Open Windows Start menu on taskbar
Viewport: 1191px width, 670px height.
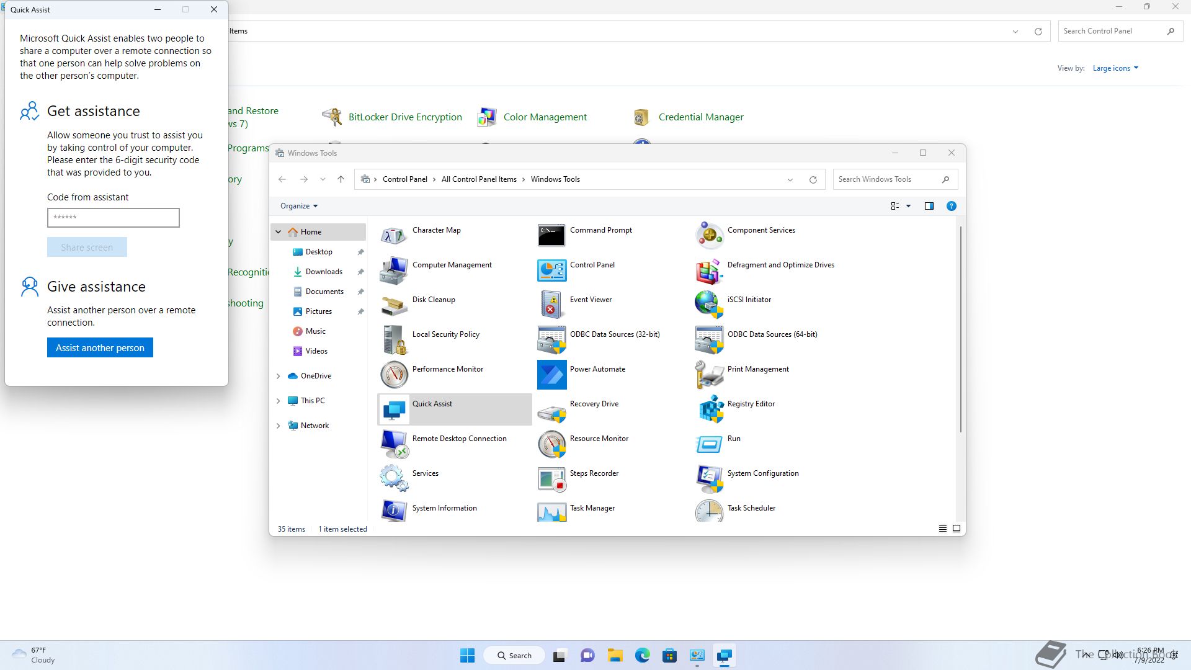tap(467, 655)
